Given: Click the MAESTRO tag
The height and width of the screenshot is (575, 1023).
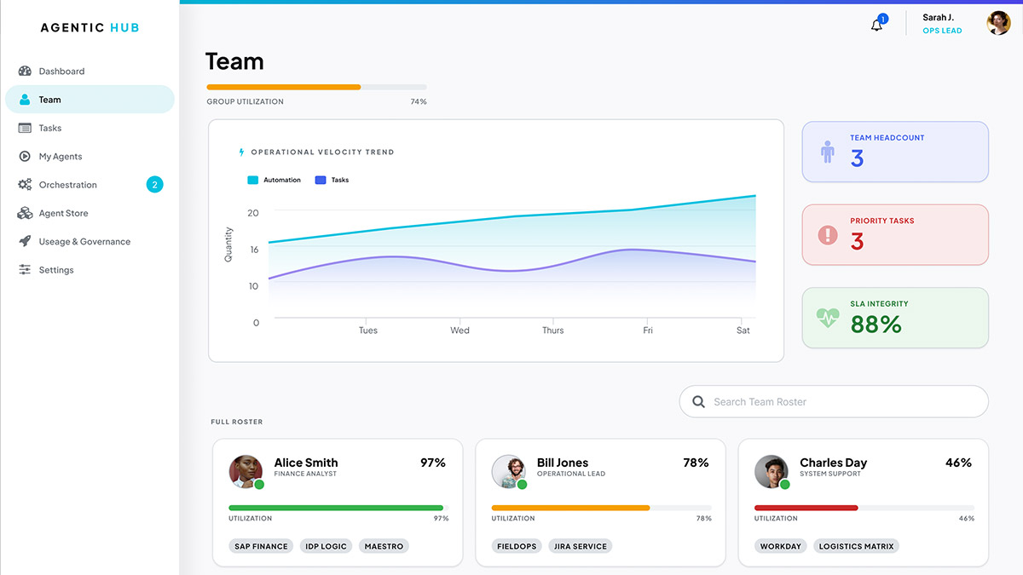Looking at the screenshot, I should [x=384, y=546].
